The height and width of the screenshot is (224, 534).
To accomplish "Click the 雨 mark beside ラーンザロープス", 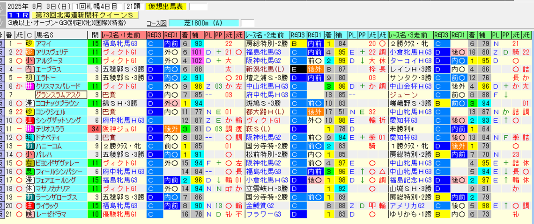I will coord(30,197).
